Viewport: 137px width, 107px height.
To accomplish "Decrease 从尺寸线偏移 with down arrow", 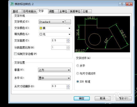I will 68,88.
